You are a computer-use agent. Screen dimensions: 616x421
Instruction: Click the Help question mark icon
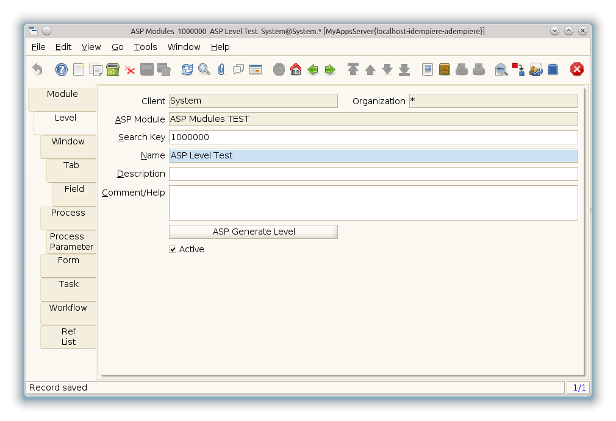[61, 69]
